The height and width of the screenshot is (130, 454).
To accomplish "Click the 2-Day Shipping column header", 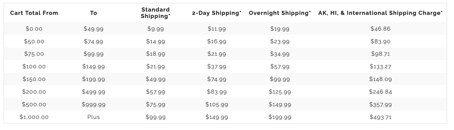I will (217, 13).
